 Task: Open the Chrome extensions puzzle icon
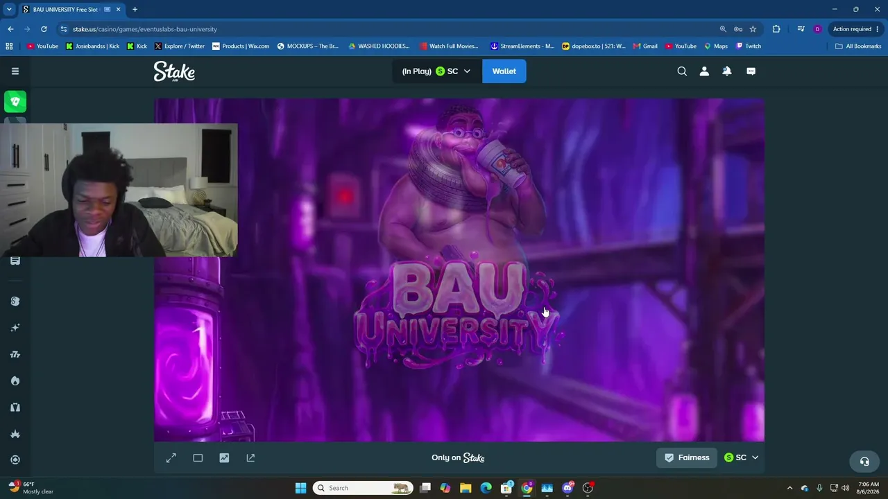point(776,29)
